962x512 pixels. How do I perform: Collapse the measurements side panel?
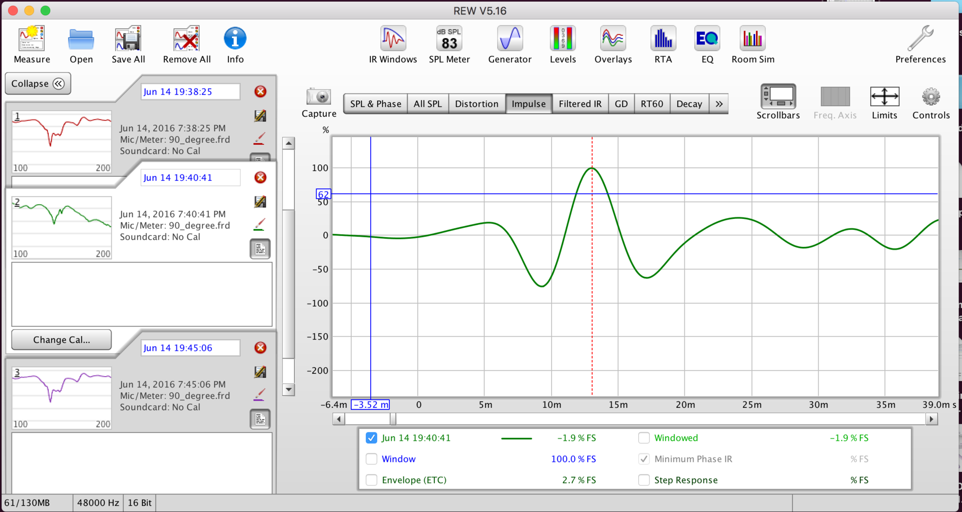click(38, 84)
